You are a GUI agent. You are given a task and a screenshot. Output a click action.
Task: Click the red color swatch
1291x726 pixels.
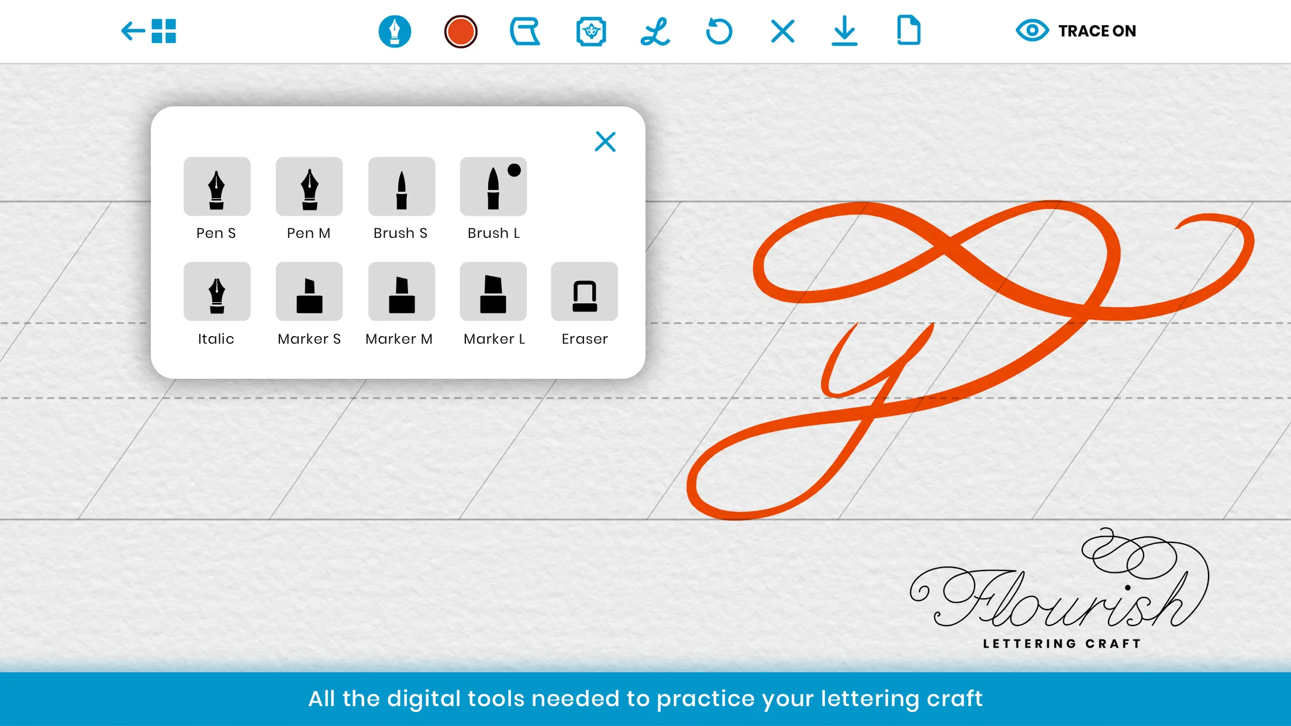[x=460, y=31]
